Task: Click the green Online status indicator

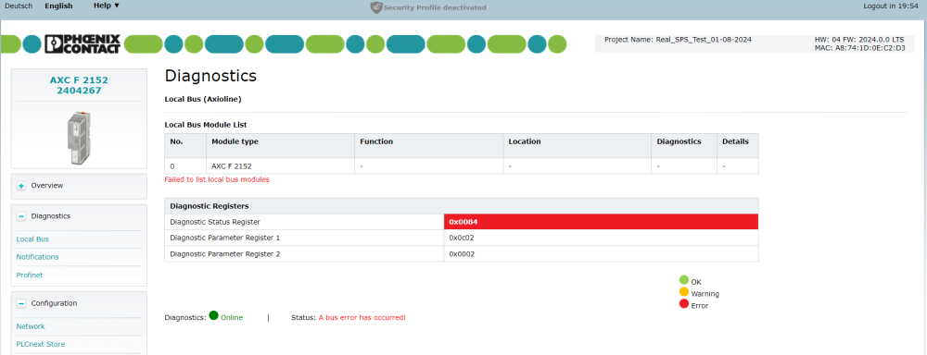Action: click(x=213, y=315)
